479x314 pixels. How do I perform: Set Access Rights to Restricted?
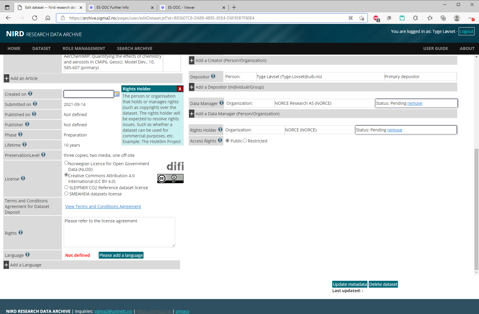click(245, 141)
